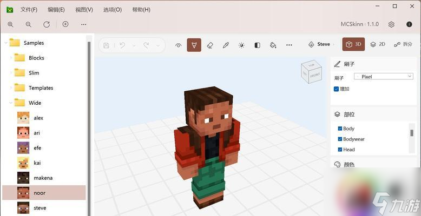421x216 pixels.
Task: Select the dodge/burn brightness tool
Action: point(242,45)
